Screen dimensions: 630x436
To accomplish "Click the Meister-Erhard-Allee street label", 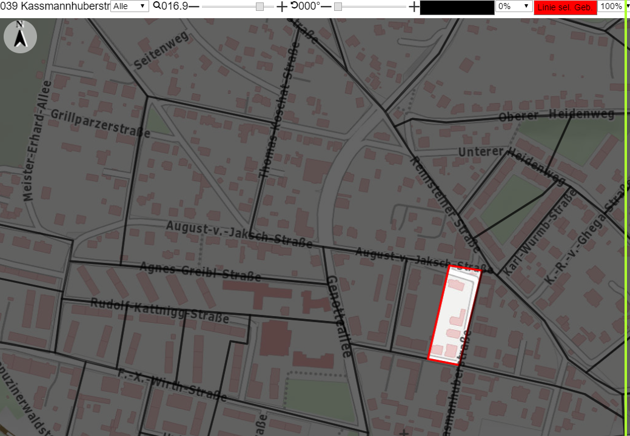I will tap(37, 140).
